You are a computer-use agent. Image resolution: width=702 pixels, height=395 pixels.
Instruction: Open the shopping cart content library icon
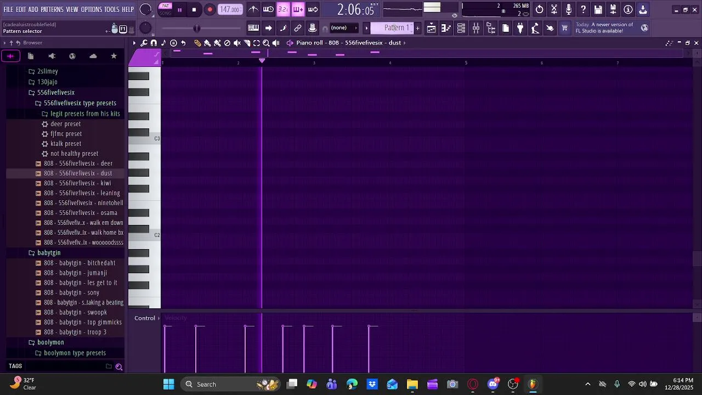(x=564, y=28)
